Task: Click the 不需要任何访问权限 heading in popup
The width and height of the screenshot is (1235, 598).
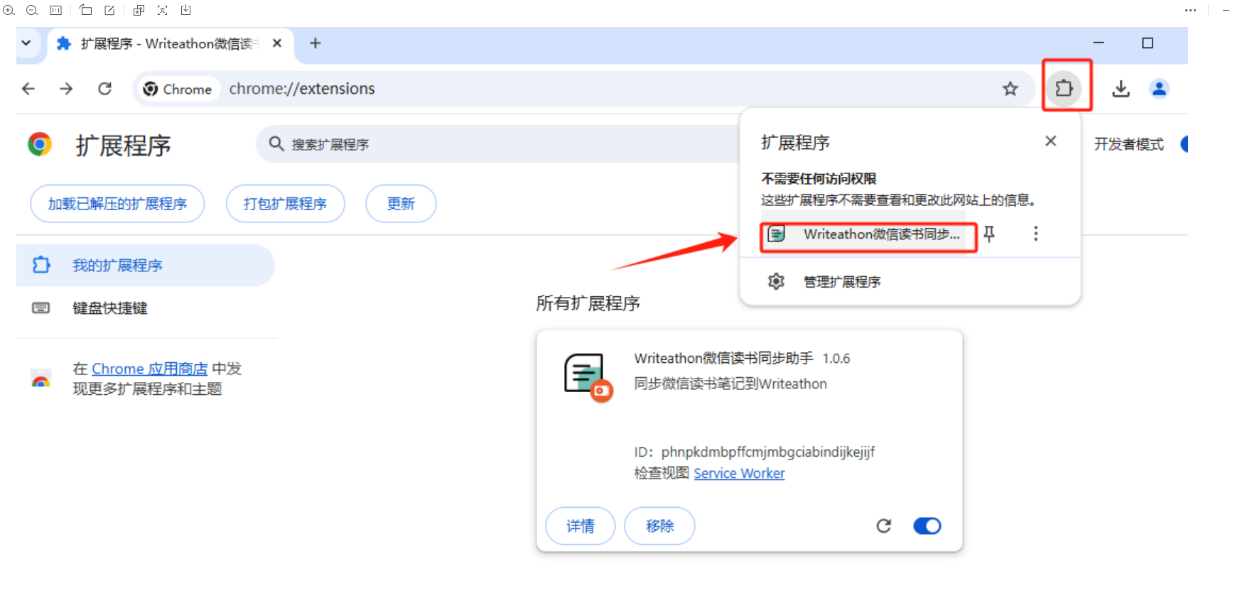Action: (x=819, y=178)
